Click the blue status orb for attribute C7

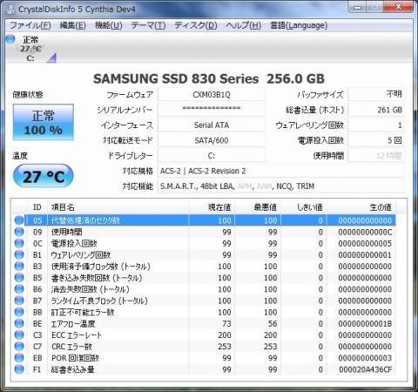[x=19, y=346]
